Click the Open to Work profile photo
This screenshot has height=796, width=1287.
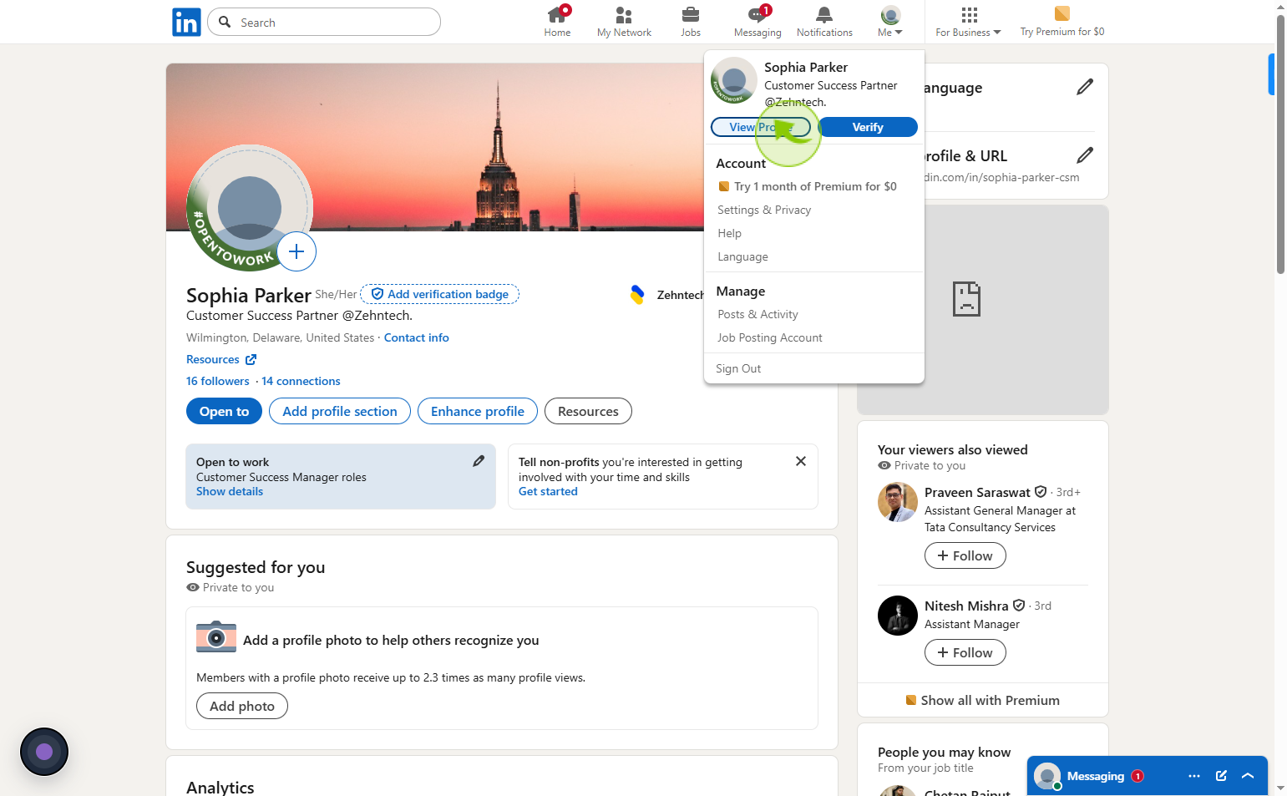[x=250, y=208]
